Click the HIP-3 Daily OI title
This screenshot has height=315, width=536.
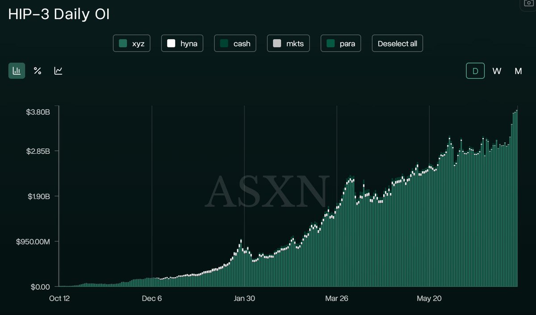59,15
